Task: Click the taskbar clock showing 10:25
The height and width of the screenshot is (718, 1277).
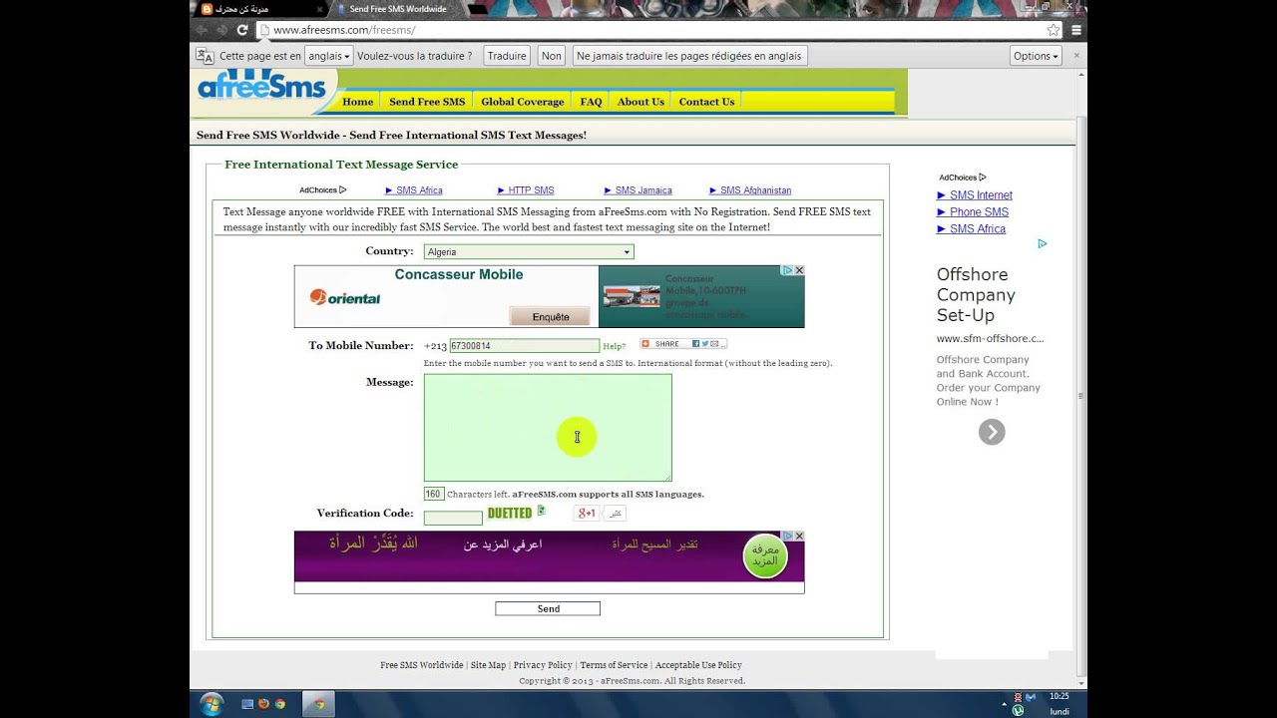Action: (x=1060, y=696)
